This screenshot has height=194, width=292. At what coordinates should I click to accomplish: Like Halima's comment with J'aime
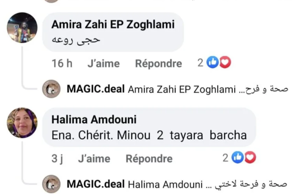pos(94,159)
